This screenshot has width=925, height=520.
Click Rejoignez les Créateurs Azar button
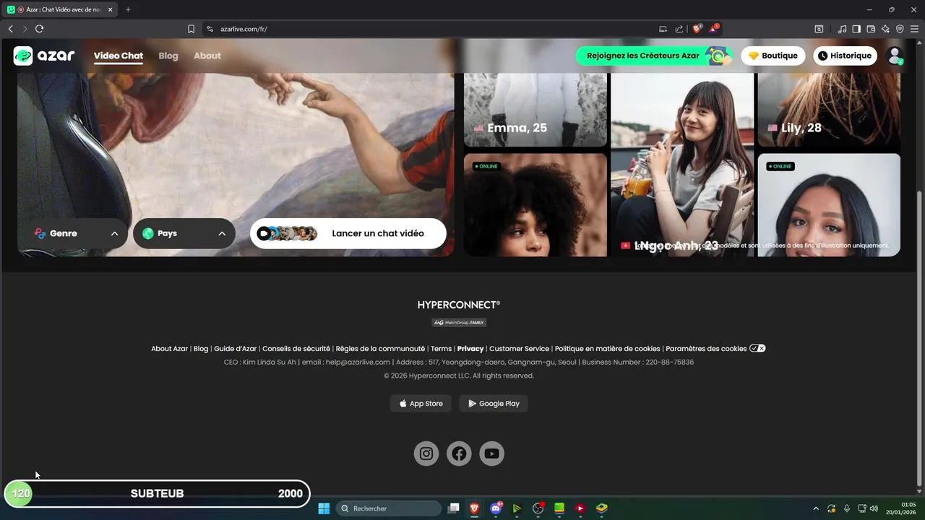click(654, 56)
